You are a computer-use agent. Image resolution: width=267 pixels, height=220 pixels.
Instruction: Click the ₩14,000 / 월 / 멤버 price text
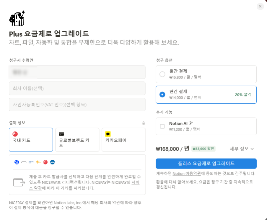(185, 98)
